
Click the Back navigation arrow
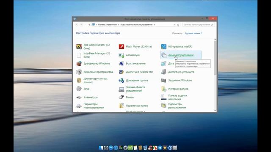[x=77, y=24]
